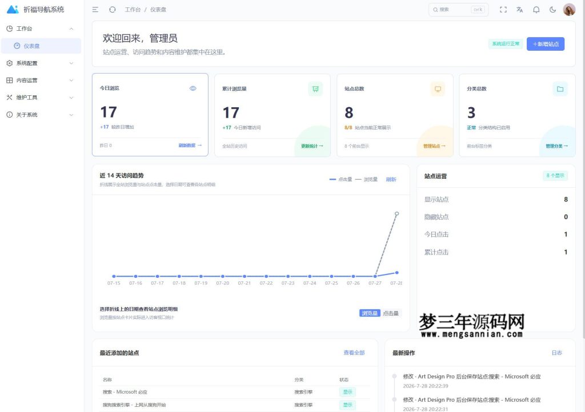The height and width of the screenshot is (412, 585).
Task: Click the 显示站点 value row
Action: (x=496, y=199)
